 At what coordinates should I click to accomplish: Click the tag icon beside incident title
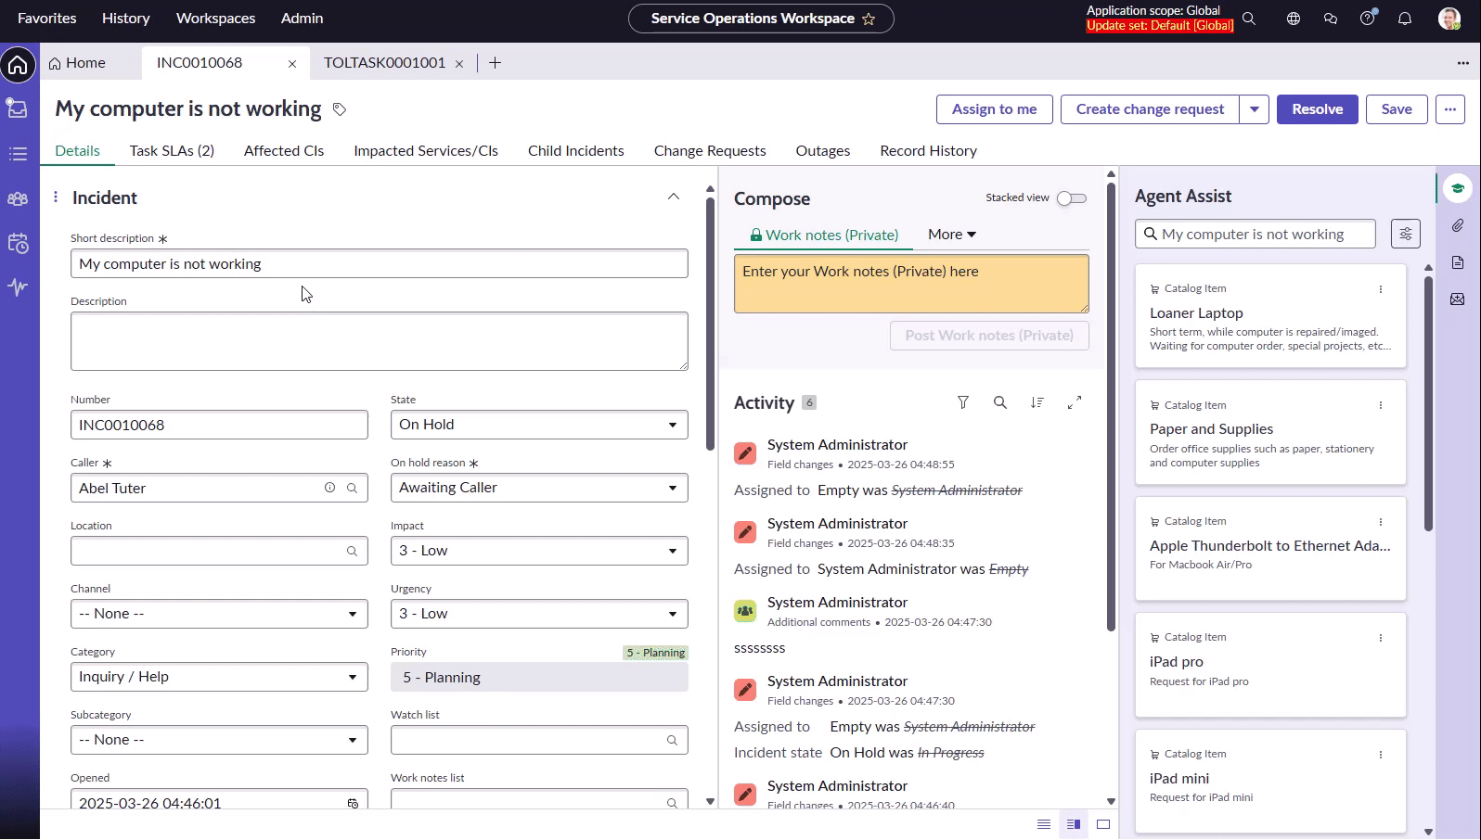pyautogui.click(x=340, y=109)
